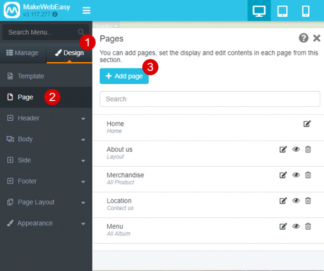
Task: Click the pages Search input field
Action: coord(210,99)
